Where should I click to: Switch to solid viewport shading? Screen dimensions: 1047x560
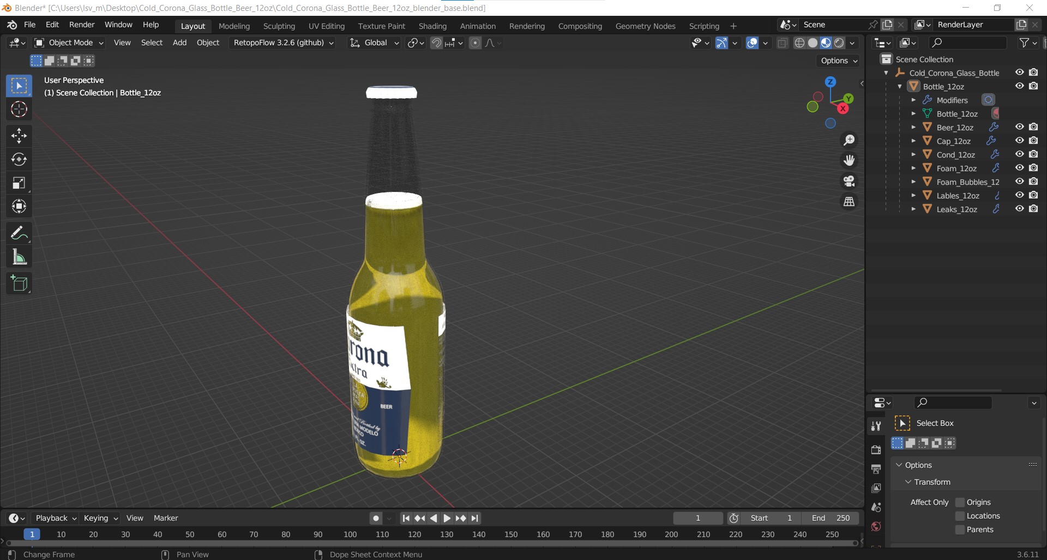click(x=813, y=43)
